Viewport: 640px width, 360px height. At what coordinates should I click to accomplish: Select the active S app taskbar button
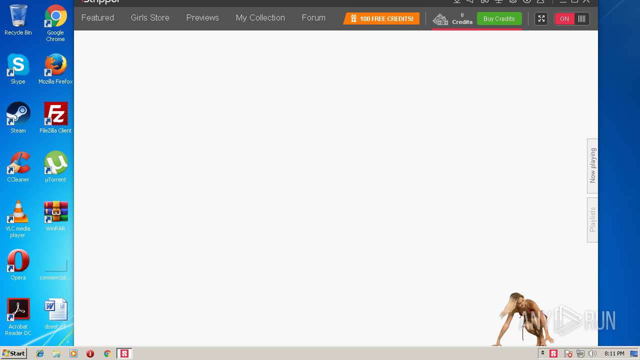[x=124, y=353]
